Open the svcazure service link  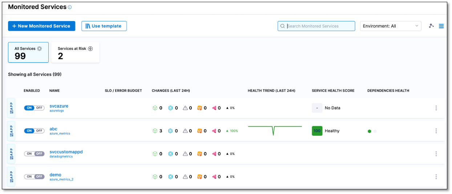59,106
